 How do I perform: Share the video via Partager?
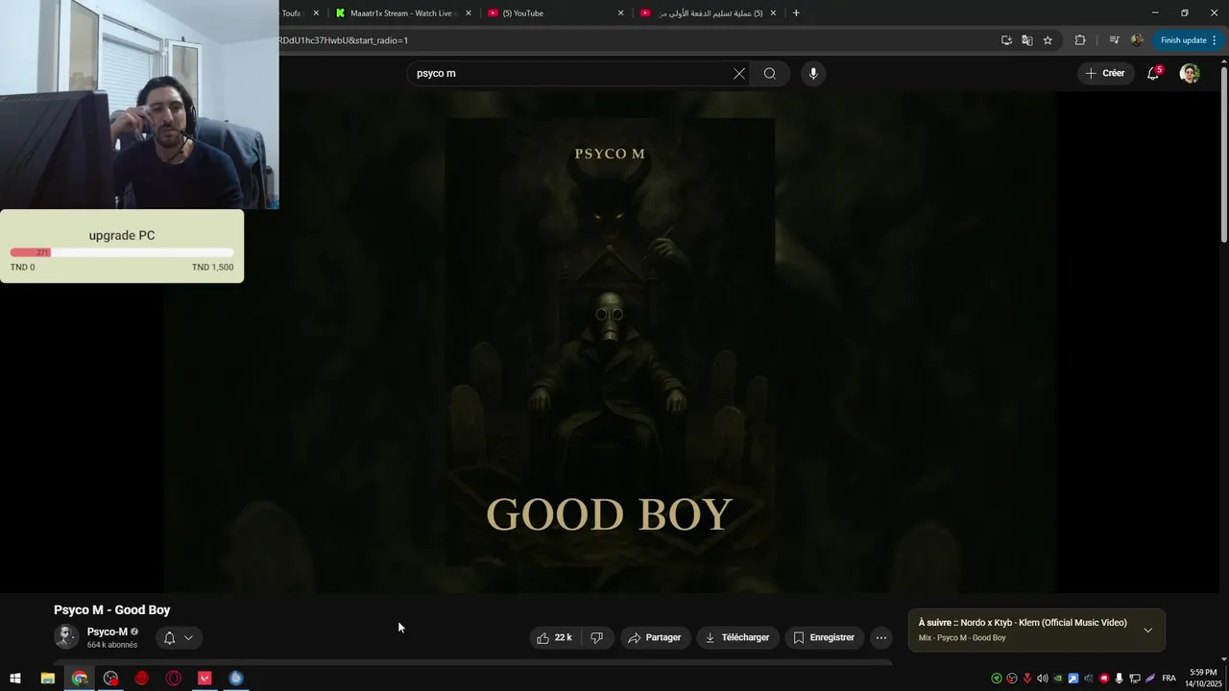point(655,637)
